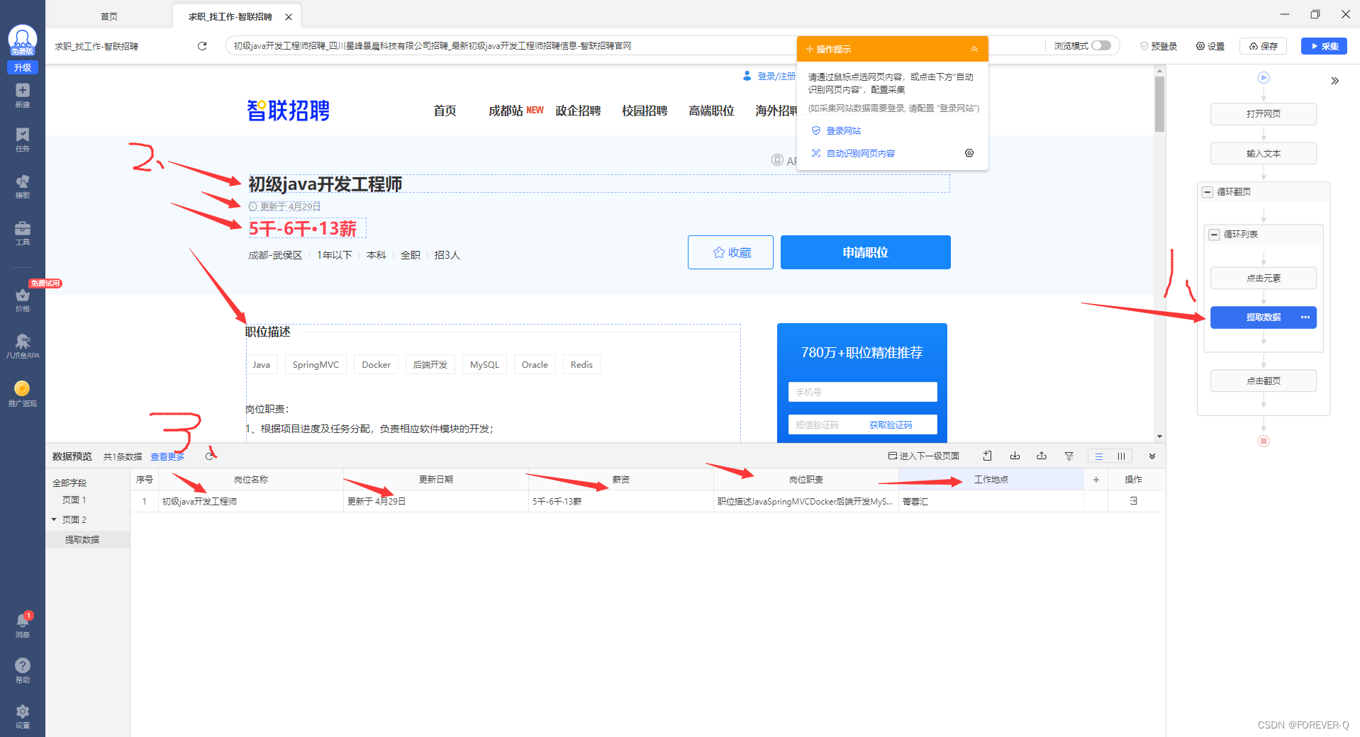Viewport: 1360px width, 737px height.
Task: Click the filter funnel icon in preview toolbar
Action: point(1069,456)
